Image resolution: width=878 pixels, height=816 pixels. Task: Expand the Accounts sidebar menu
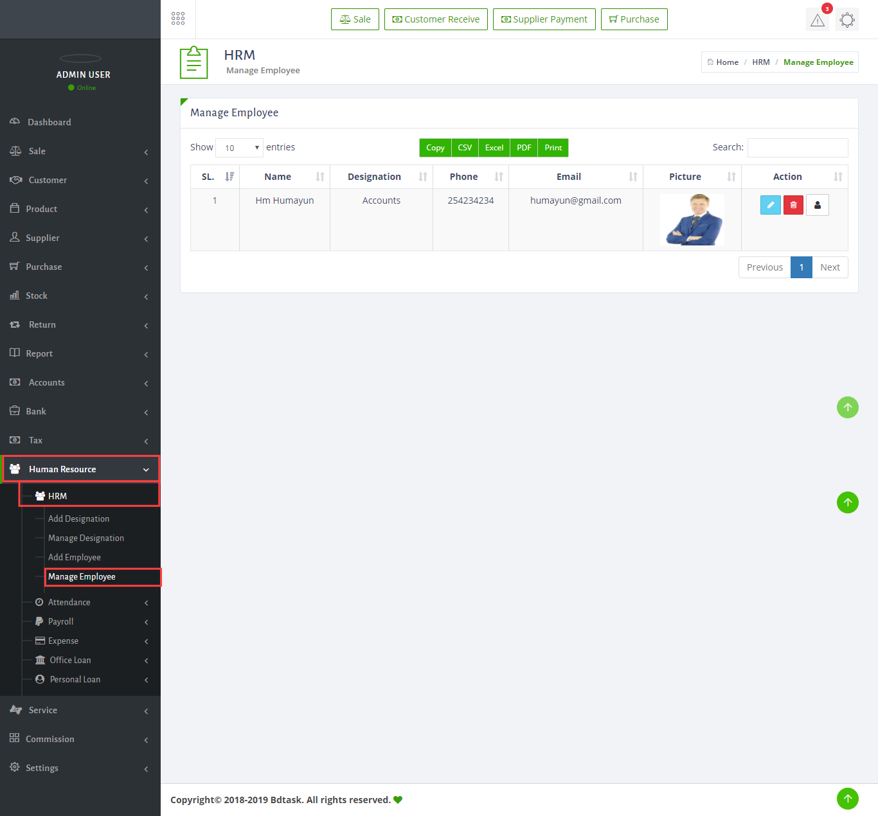[x=47, y=382]
